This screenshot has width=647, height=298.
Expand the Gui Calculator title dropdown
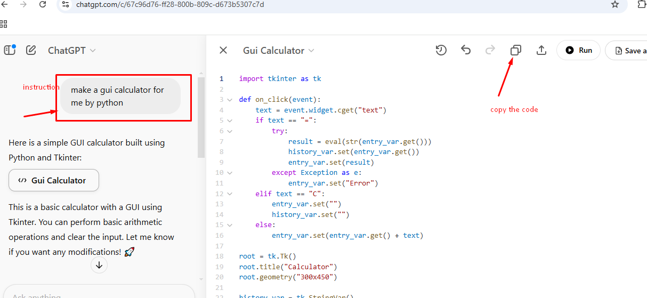[x=278, y=50]
